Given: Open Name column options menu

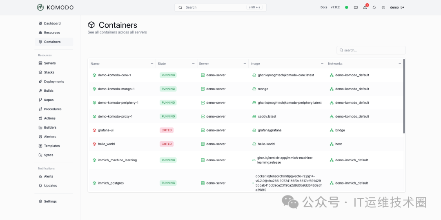Looking at the screenshot, I should coord(152,64).
